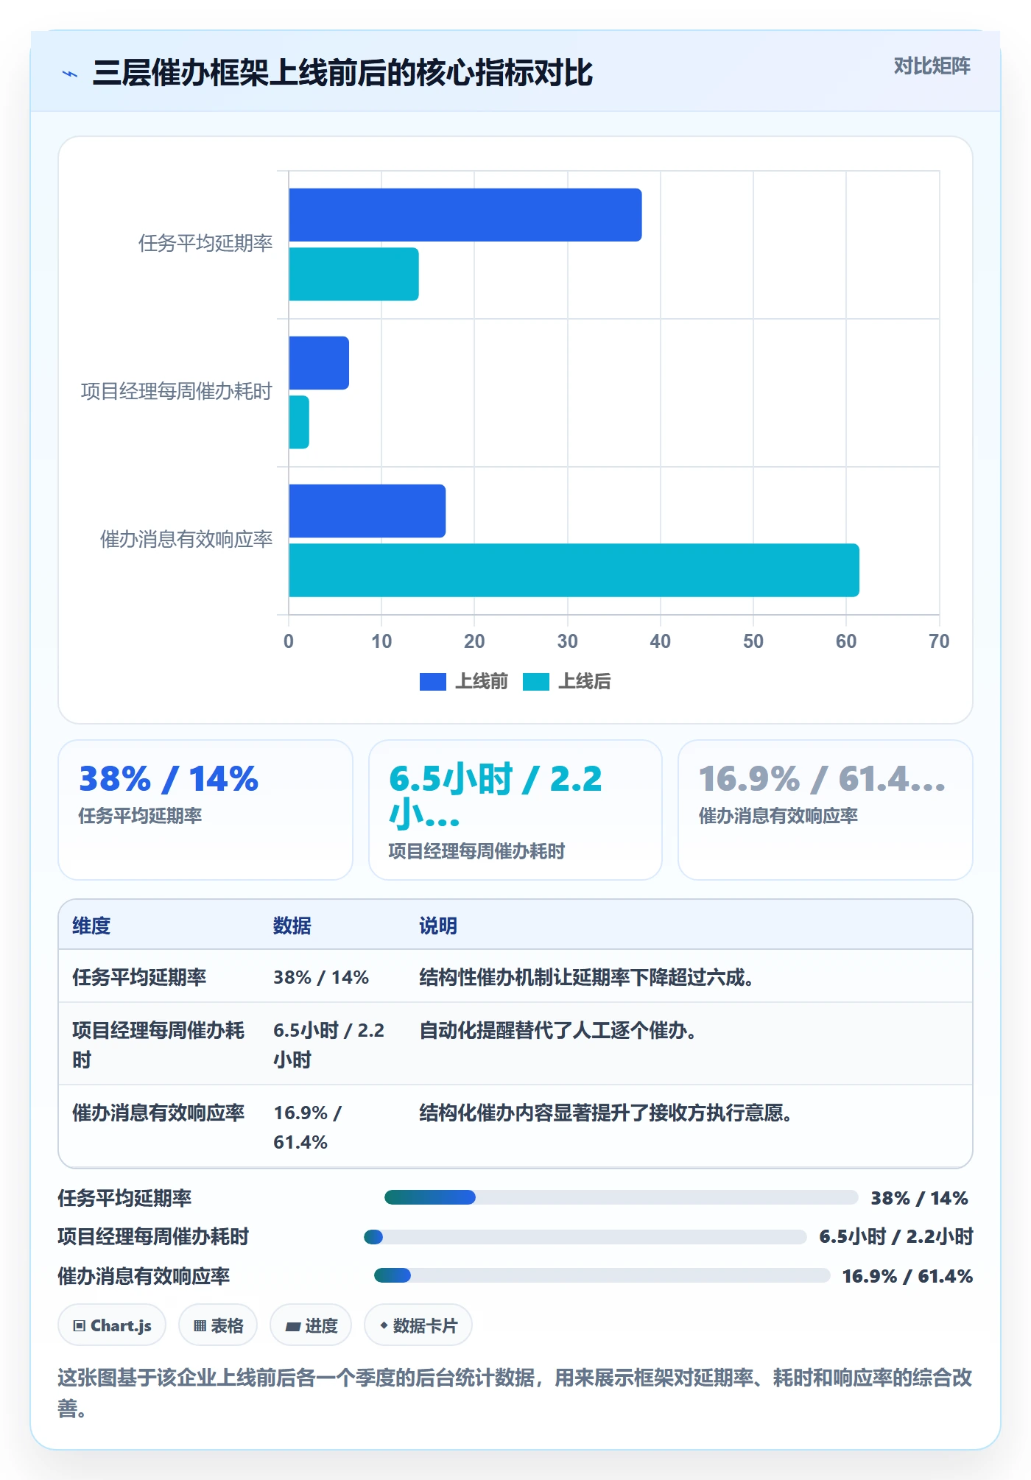
Task: Click the 催办消息有效响应率 progress bar
Action: tap(602, 1275)
